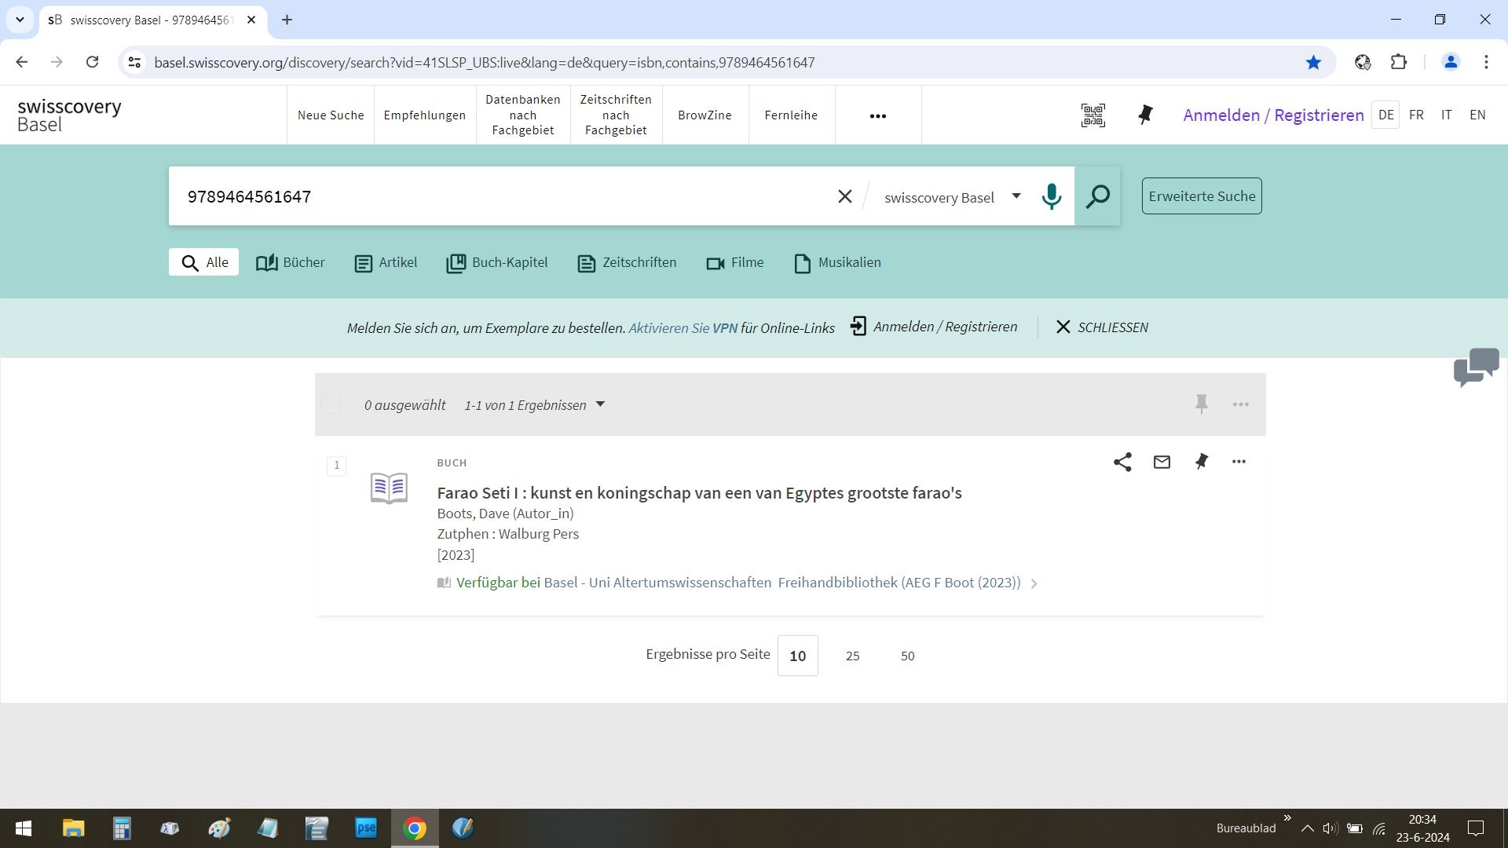Open Chrome in the Windows taskbar
This screenshot has height=848, width=1508.
[x=415, y=828]
